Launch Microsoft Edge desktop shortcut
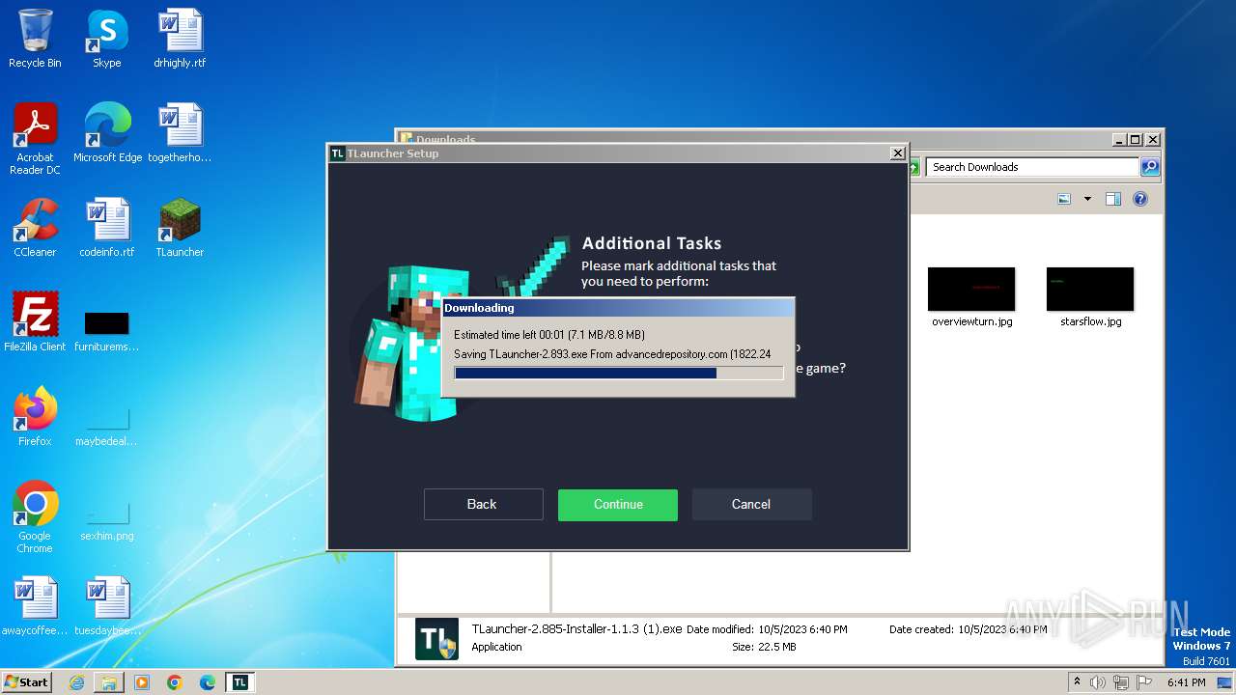The image size is (1236, 695). [x=107, y=133]
